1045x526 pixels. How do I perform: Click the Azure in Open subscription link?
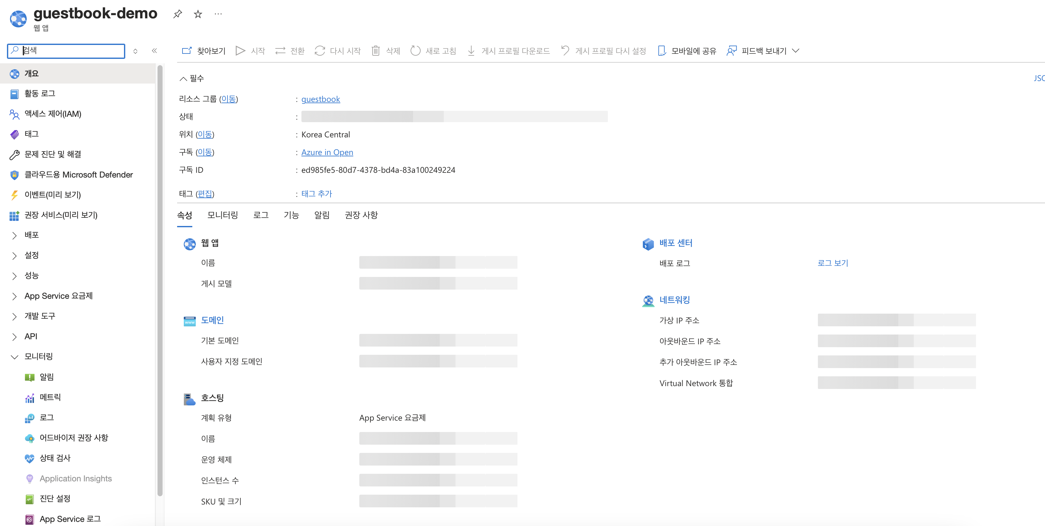point(327,152)
